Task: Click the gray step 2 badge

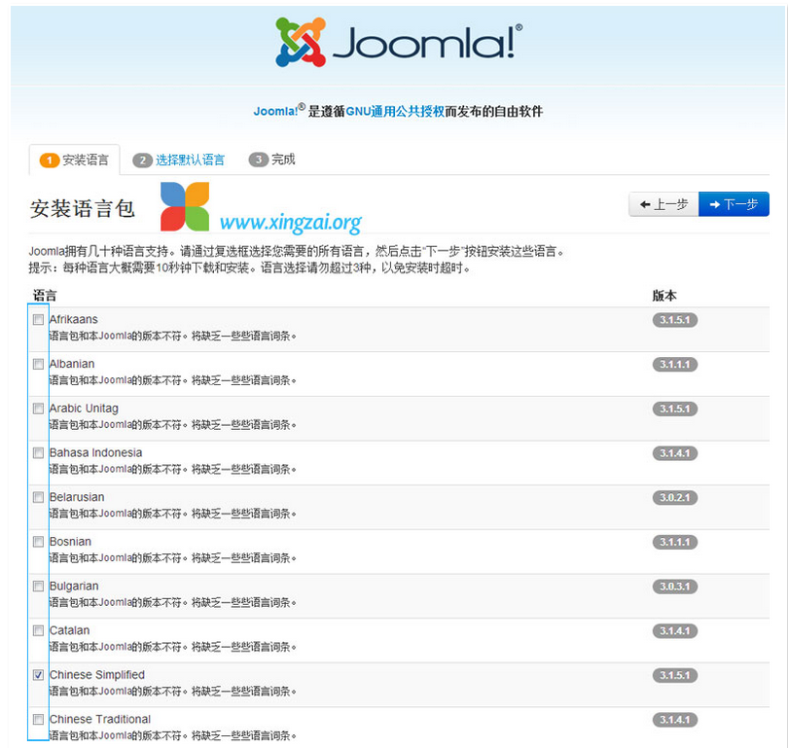Action: click(142, 160)
